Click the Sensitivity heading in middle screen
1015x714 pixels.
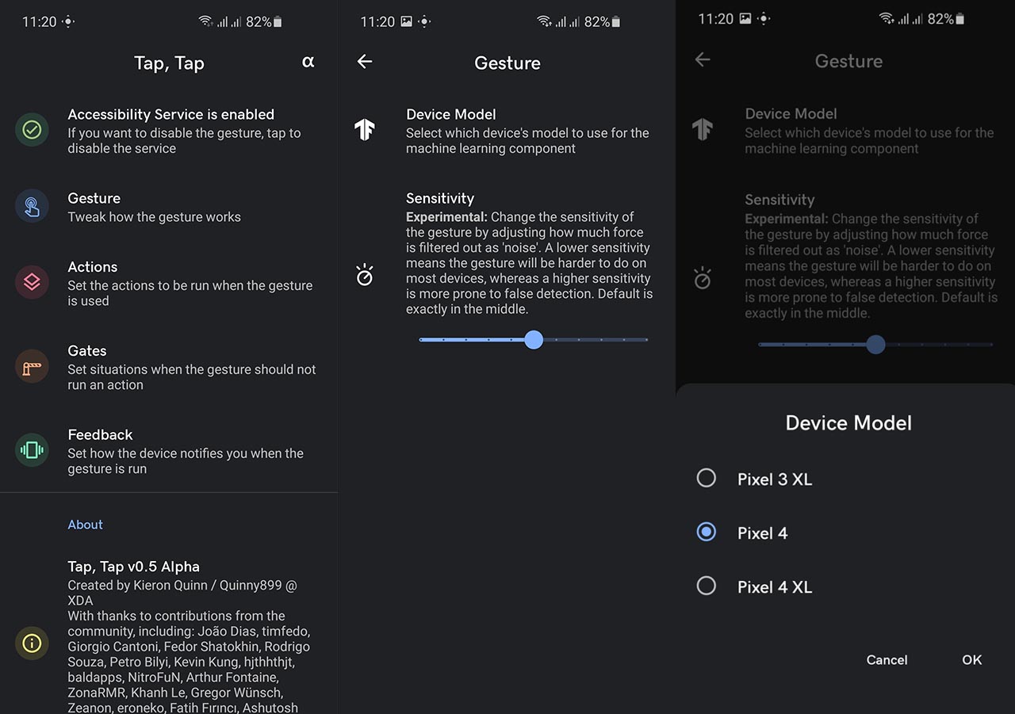point(440,198)
